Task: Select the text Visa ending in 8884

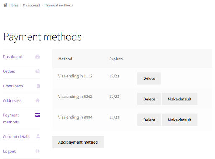Action: (75, 117)
